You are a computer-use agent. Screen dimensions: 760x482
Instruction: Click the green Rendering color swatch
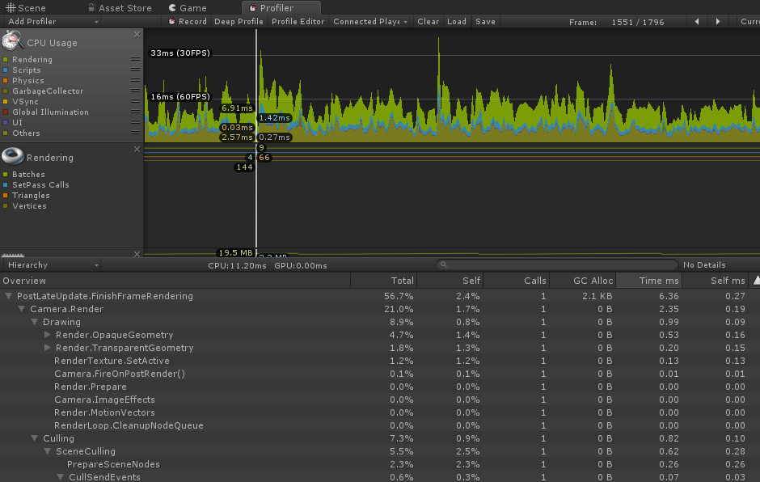tap(6, 59)
